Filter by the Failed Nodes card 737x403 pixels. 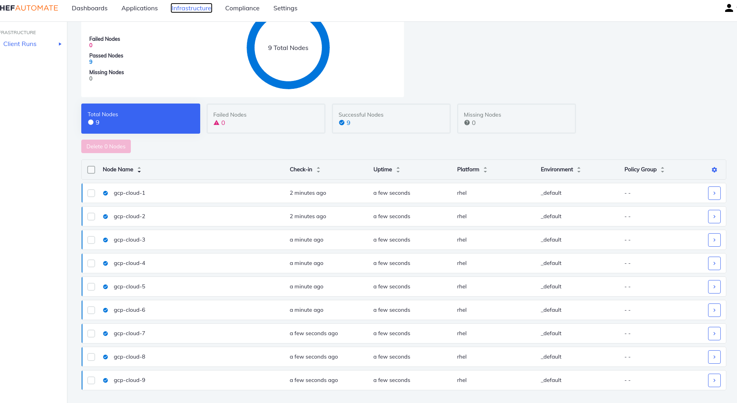(266, 119)
